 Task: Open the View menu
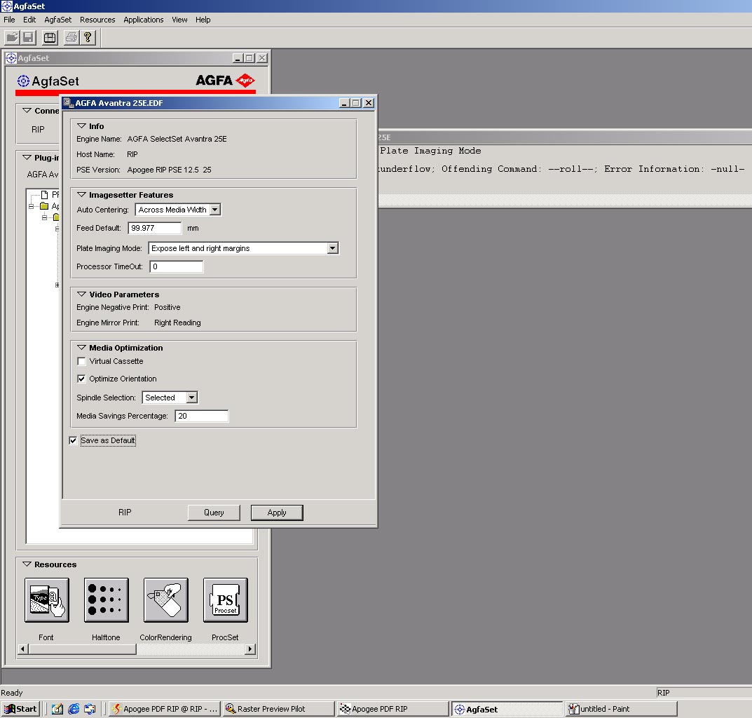click(x=179, y=20)
